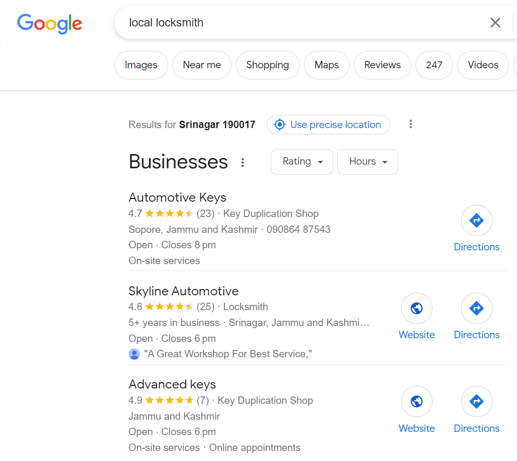Choose the 247 filter chip
Screen dimensions: 517x461
pos(434,65)
